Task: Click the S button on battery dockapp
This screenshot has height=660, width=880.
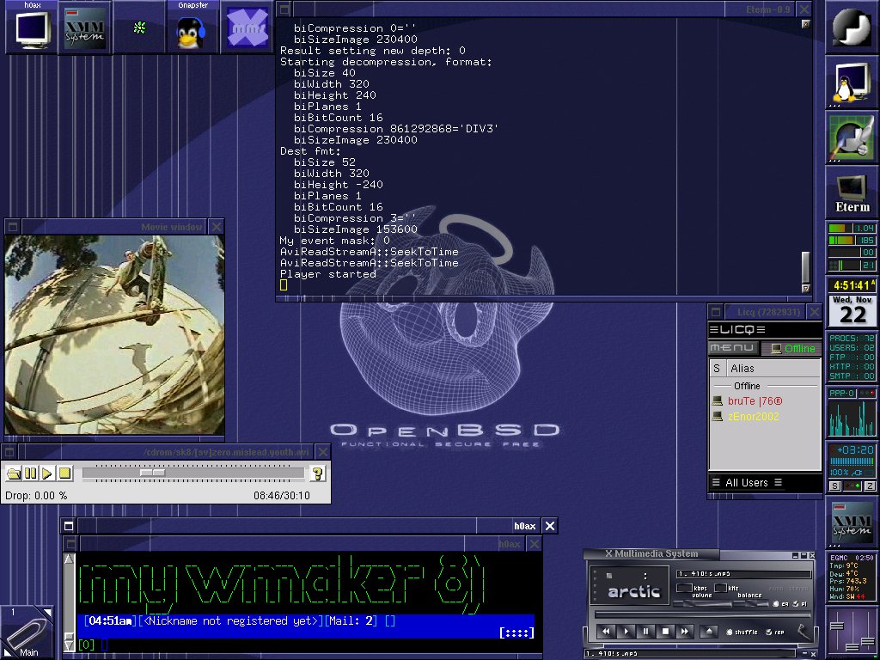Action: 834,486
